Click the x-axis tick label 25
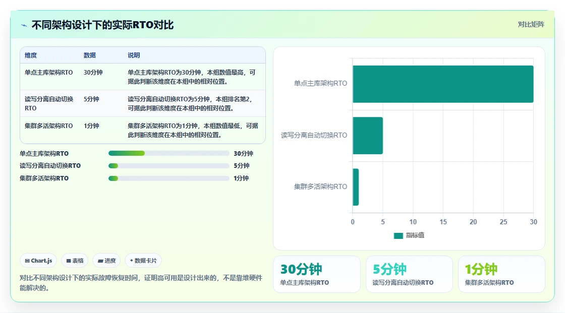565x313 pixels. pos(503,222)
